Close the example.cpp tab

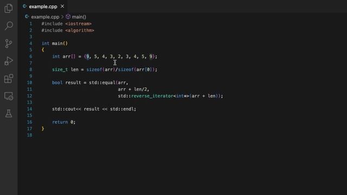(62, 6)
